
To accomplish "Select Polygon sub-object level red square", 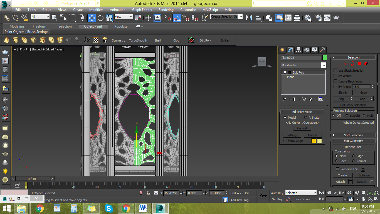I will 359,64.
